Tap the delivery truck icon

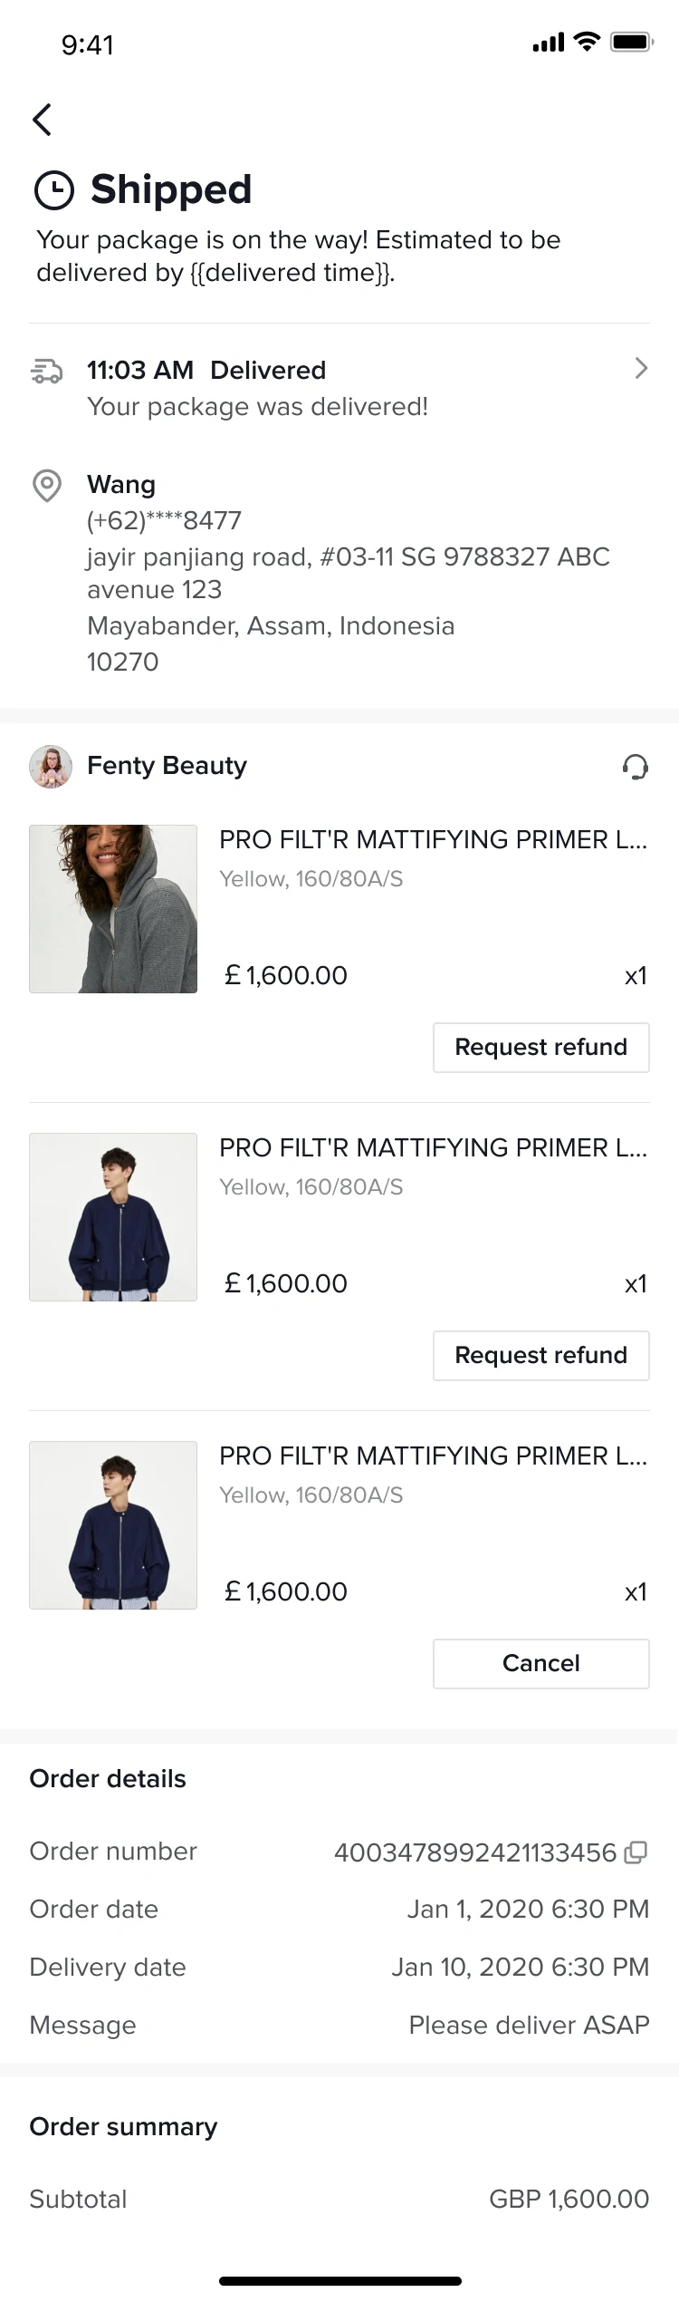coord(47,371)
